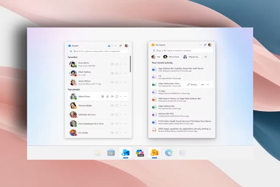
Task: Show the +8 more people filters
Action: (205, 57)
